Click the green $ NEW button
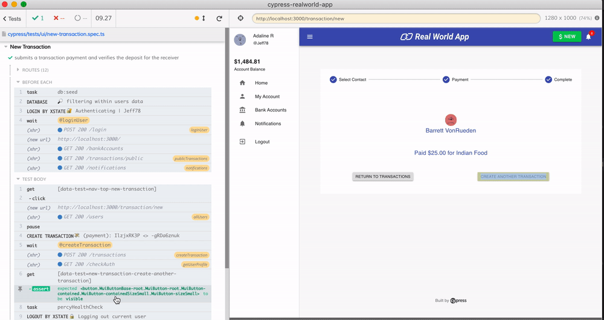 [x=567, y=37]
